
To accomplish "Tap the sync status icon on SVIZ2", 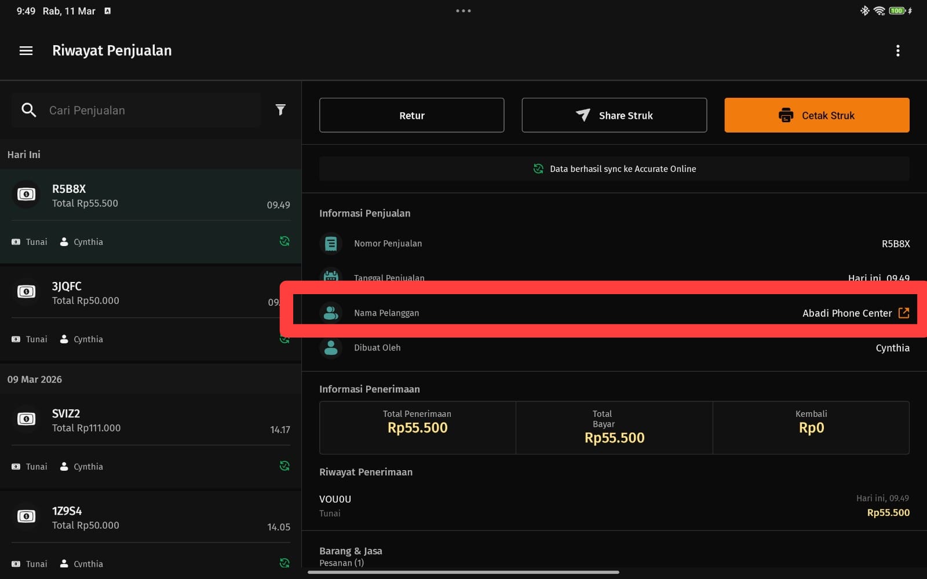I will (284, 466).
